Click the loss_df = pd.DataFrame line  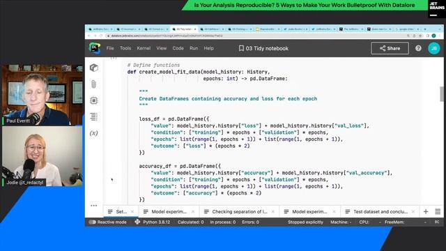(174, 119)
